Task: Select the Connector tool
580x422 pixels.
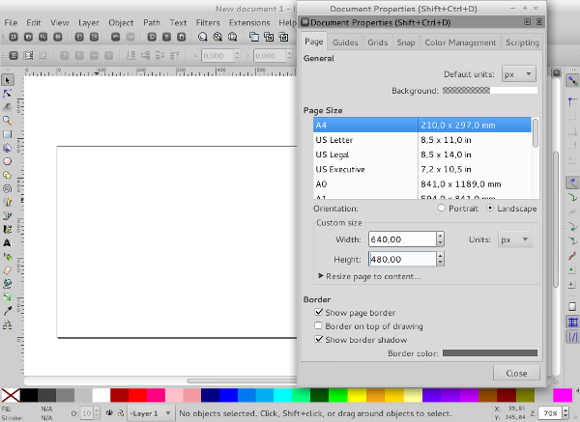Action: (8, 324)
